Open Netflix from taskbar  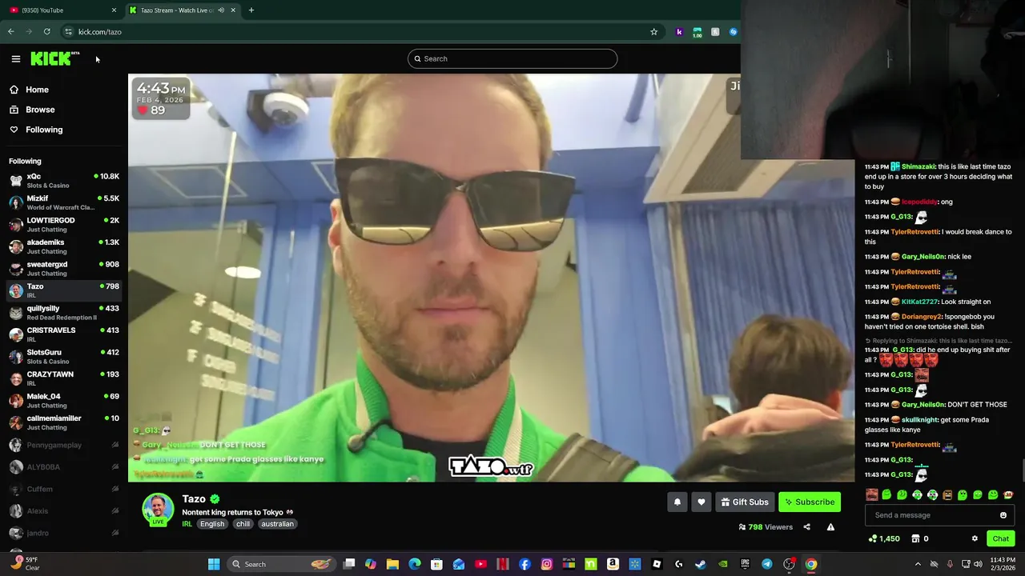tap(503, 564)
